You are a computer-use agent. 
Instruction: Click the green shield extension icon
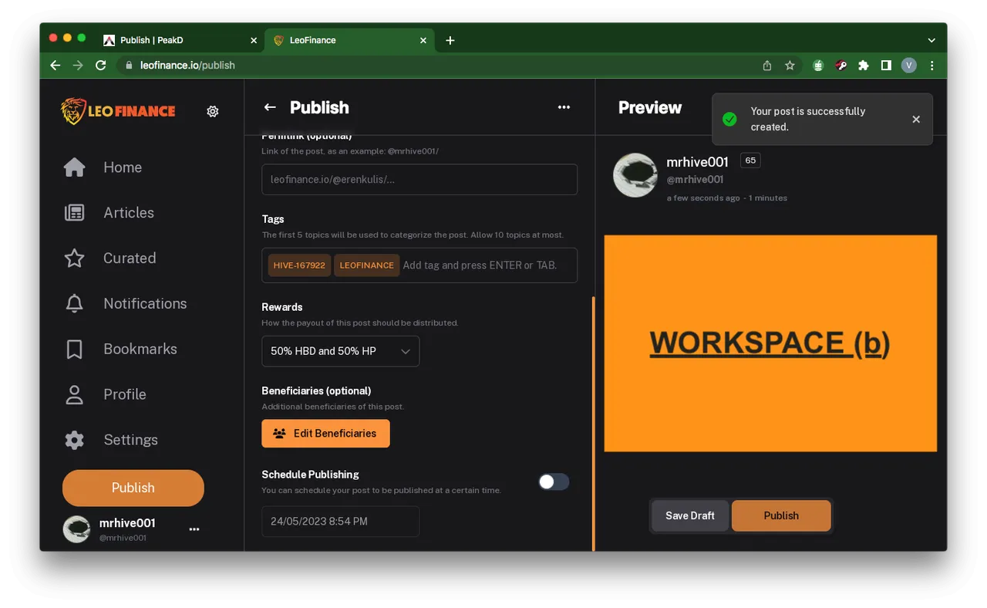[x=818, y=66]
